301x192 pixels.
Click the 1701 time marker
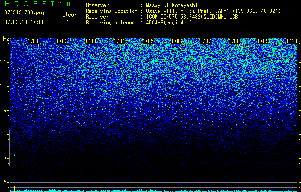click(33, 41)
